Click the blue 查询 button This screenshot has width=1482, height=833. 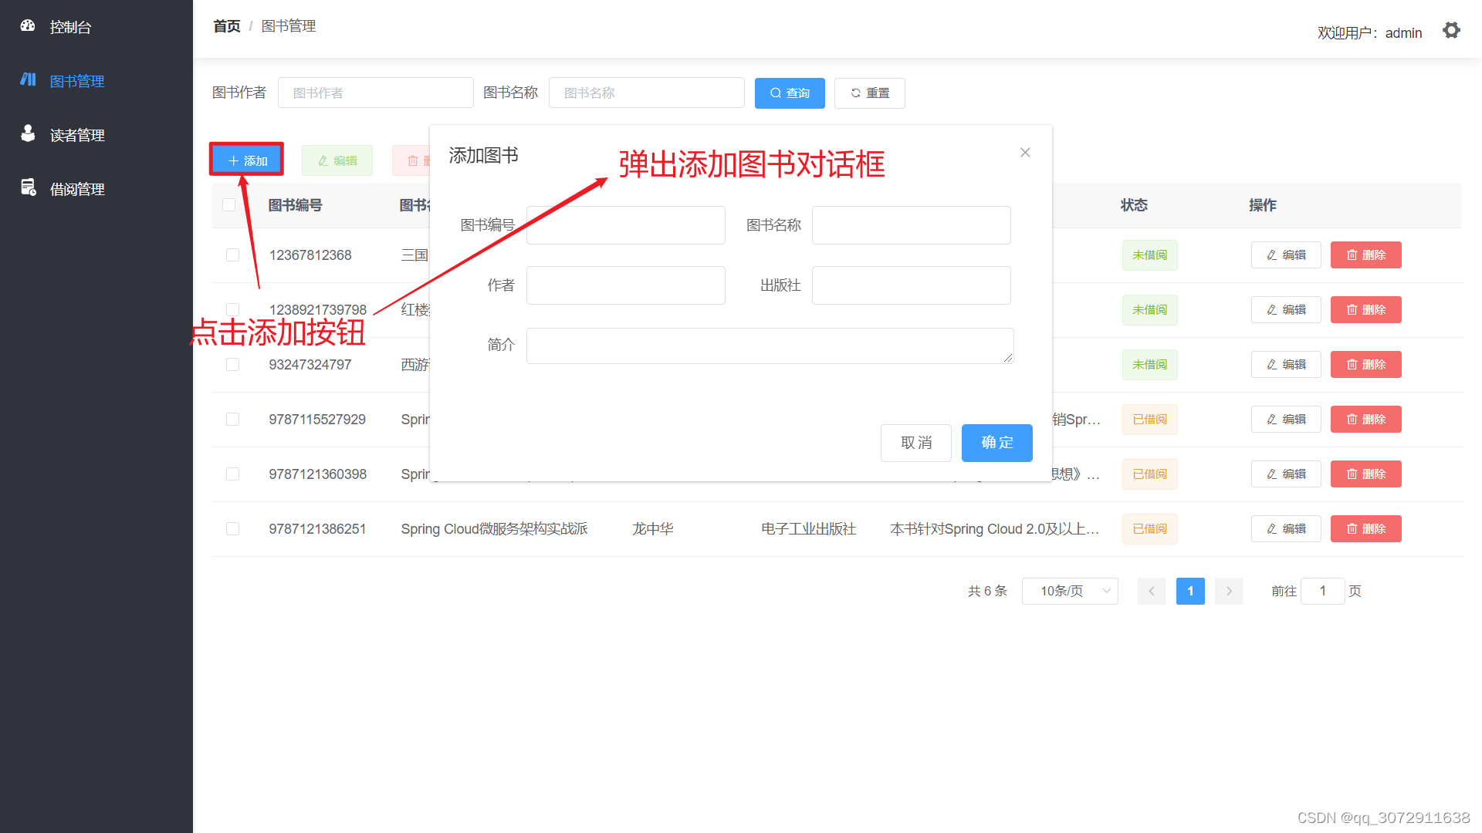click(790, 93)
